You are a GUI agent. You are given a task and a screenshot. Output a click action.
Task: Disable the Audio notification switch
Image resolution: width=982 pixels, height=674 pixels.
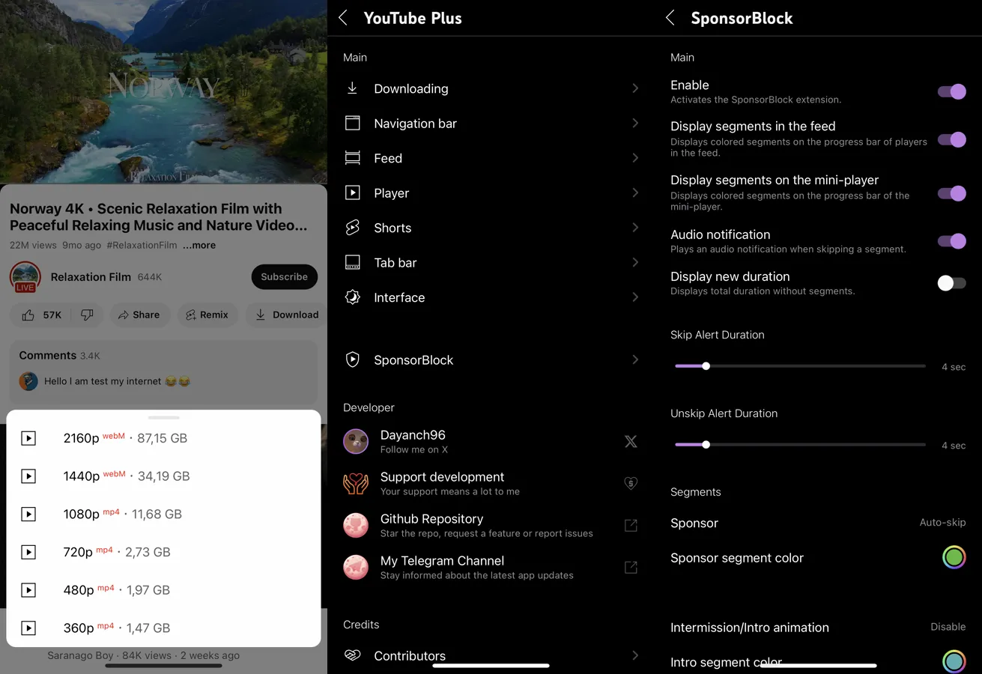pos(952,241)
